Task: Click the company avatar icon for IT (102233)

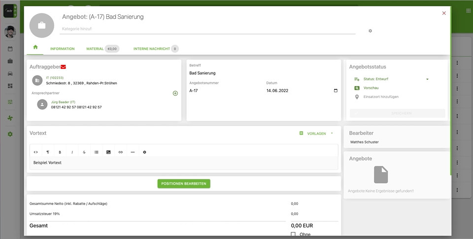Action: [37, 80]
